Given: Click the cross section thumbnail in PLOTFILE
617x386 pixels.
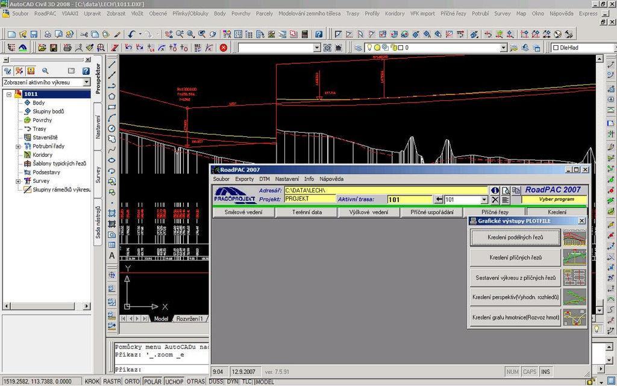Looking at the screenshot, I should [x=574, y=258].
